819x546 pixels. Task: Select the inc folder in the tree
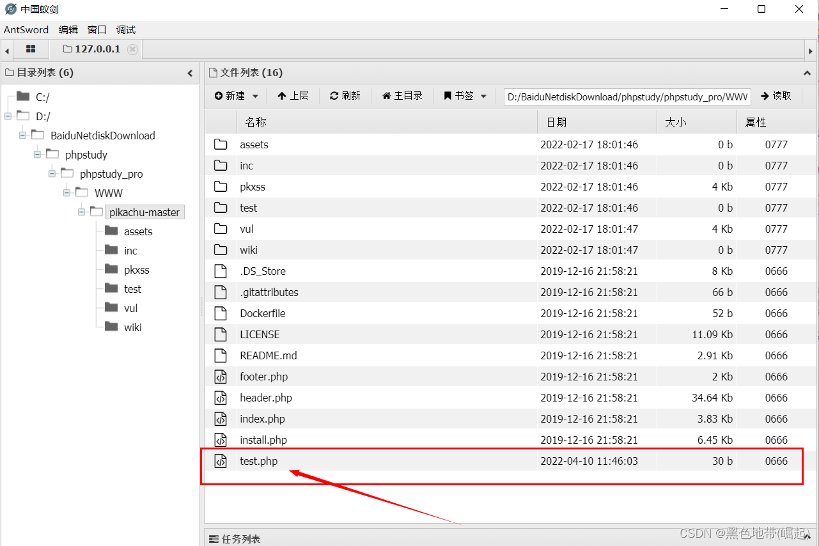tap(130, 251)
